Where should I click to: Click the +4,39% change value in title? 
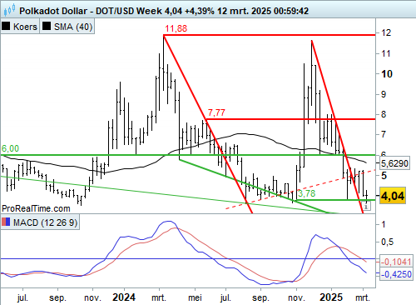tap(200, 11)
